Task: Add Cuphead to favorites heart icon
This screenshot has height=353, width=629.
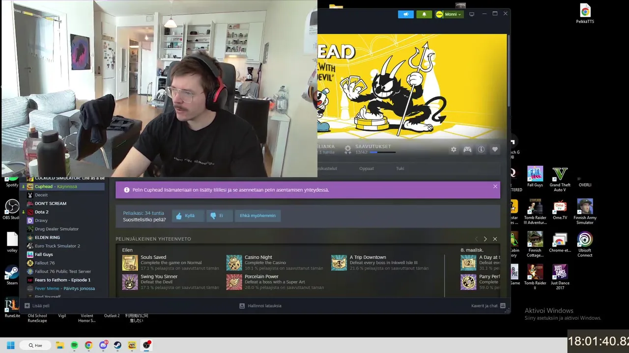Action: click(495, 150)
